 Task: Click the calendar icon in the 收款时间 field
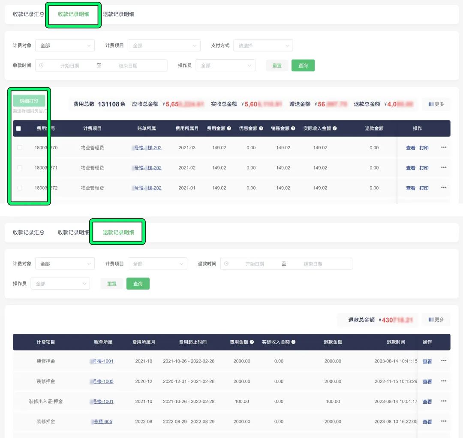(x=42, y=66)
